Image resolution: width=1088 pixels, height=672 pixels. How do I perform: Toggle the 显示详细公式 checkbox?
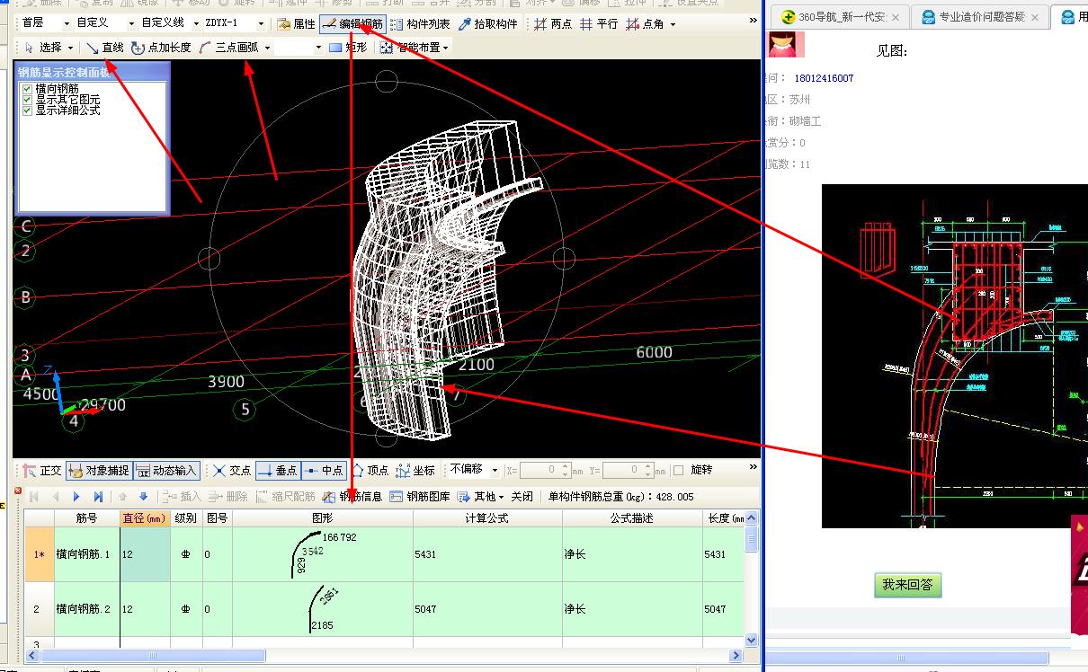28,111
